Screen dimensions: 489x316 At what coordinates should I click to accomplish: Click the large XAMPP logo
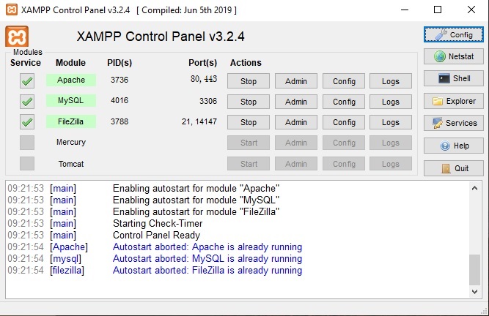click(x=17, y=37)
